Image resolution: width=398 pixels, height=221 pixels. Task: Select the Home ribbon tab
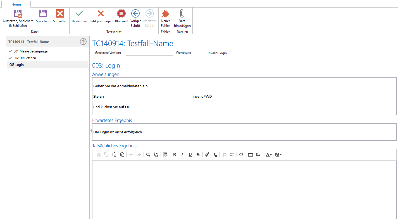(16, 4)
